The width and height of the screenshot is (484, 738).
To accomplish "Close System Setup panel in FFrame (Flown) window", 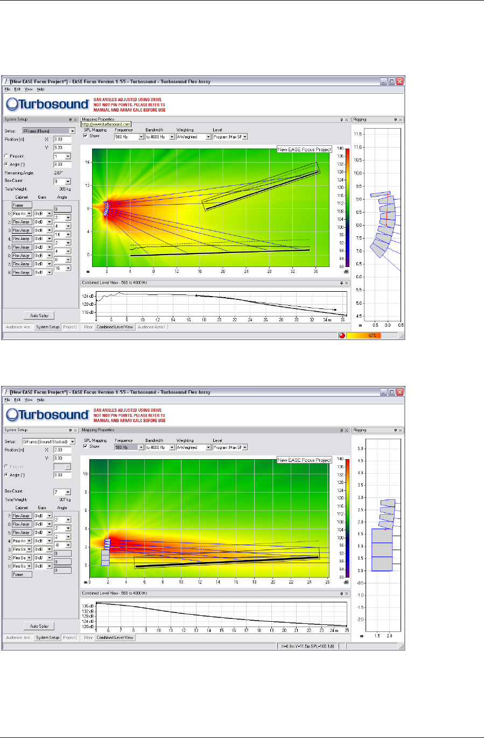I will pos(76,120).
